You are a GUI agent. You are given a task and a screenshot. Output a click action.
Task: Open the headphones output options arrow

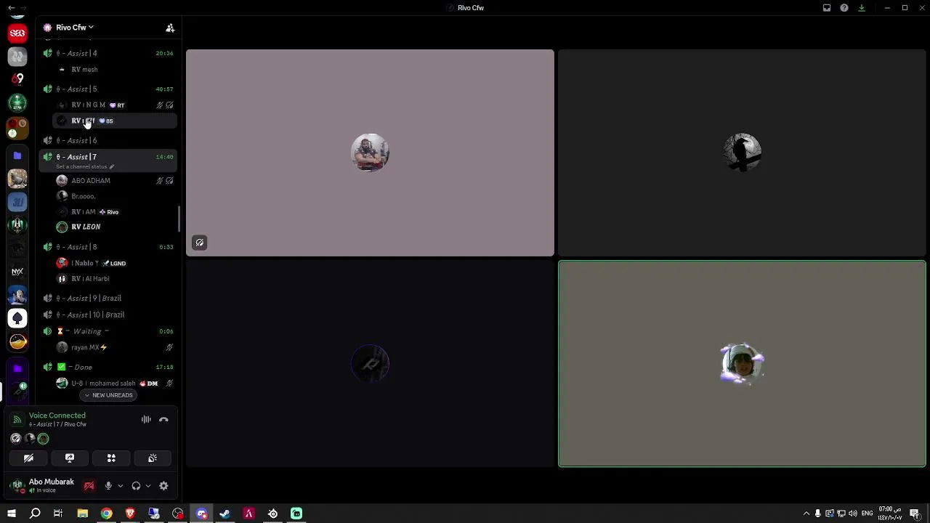coord(147,486)
